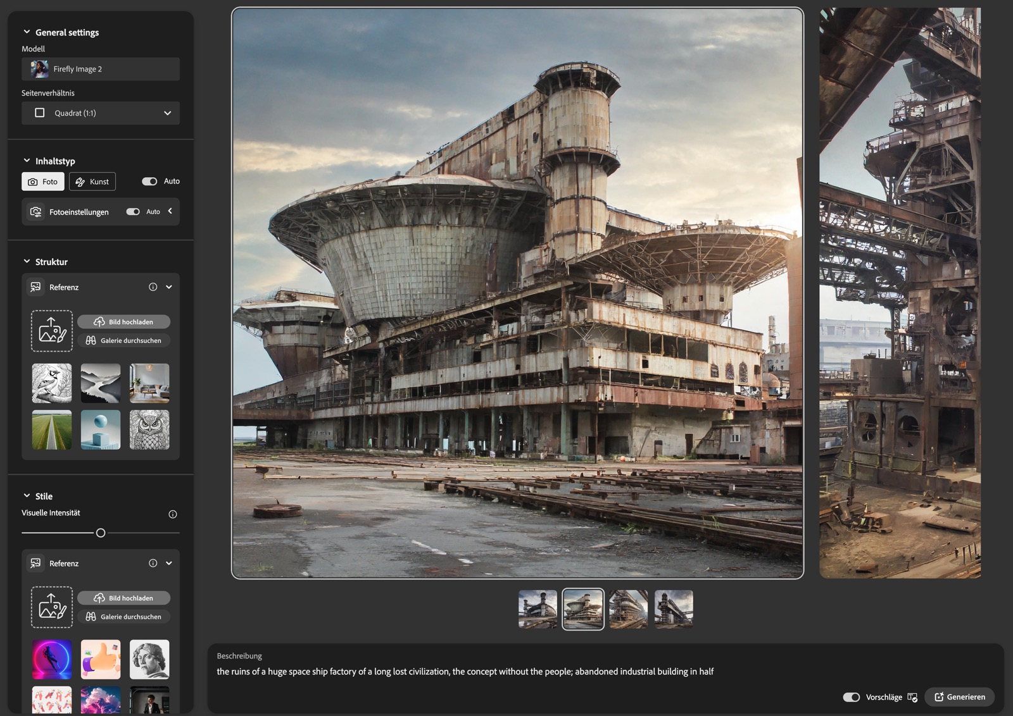This screenshot has width=1013, height=716.
Task: Select the thumbs-up hand style reference
Action: [101, 660]
